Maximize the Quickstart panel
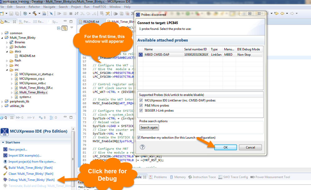 click(71, 117)
